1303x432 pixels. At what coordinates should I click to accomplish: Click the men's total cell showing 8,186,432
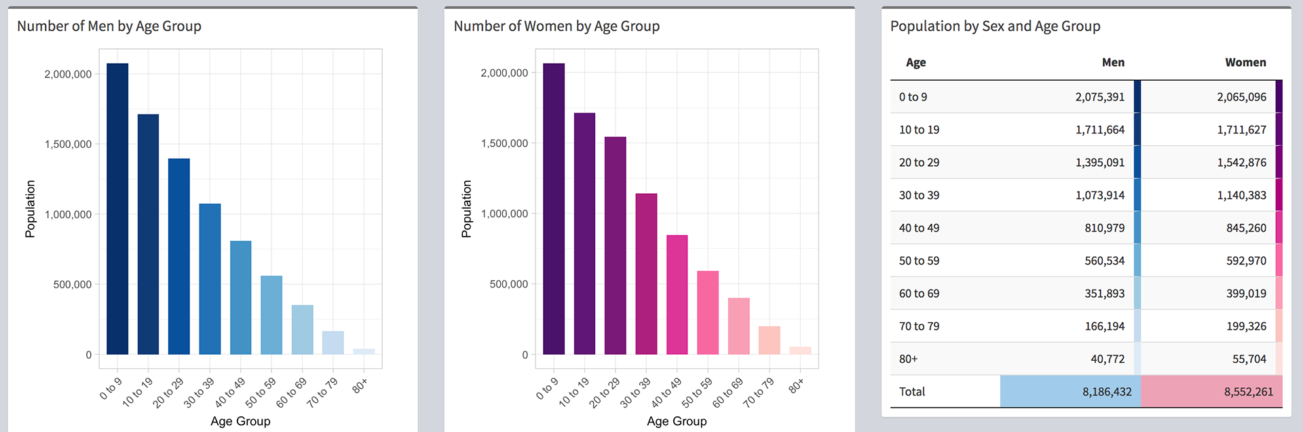point(1106,392)
